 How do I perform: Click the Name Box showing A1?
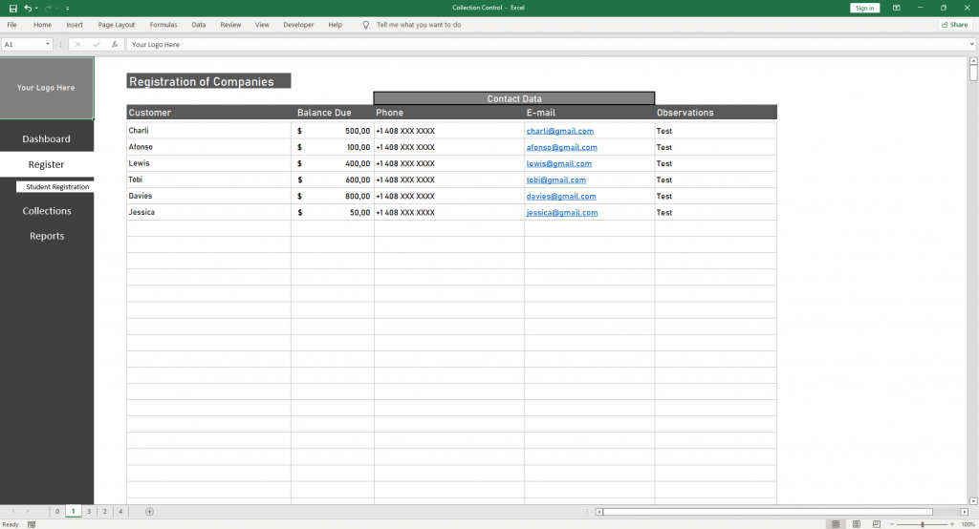[23, 44]
